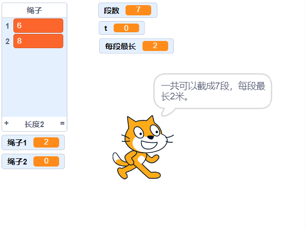Click the 绳子2 variable monitor

pyautogui.click(x=33, y=161)
